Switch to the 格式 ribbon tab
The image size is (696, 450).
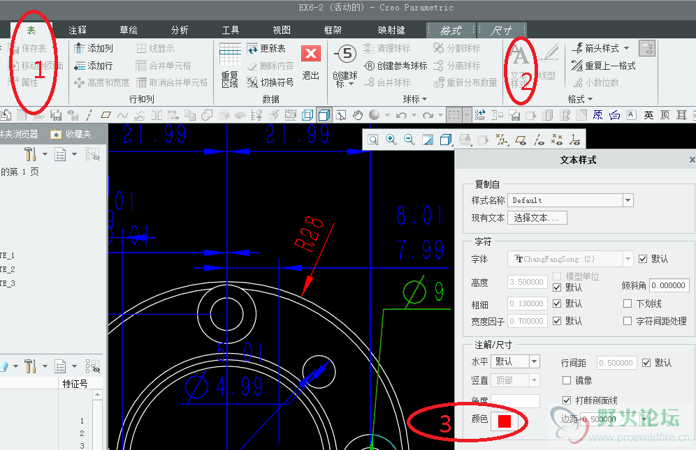coord(451,31)
